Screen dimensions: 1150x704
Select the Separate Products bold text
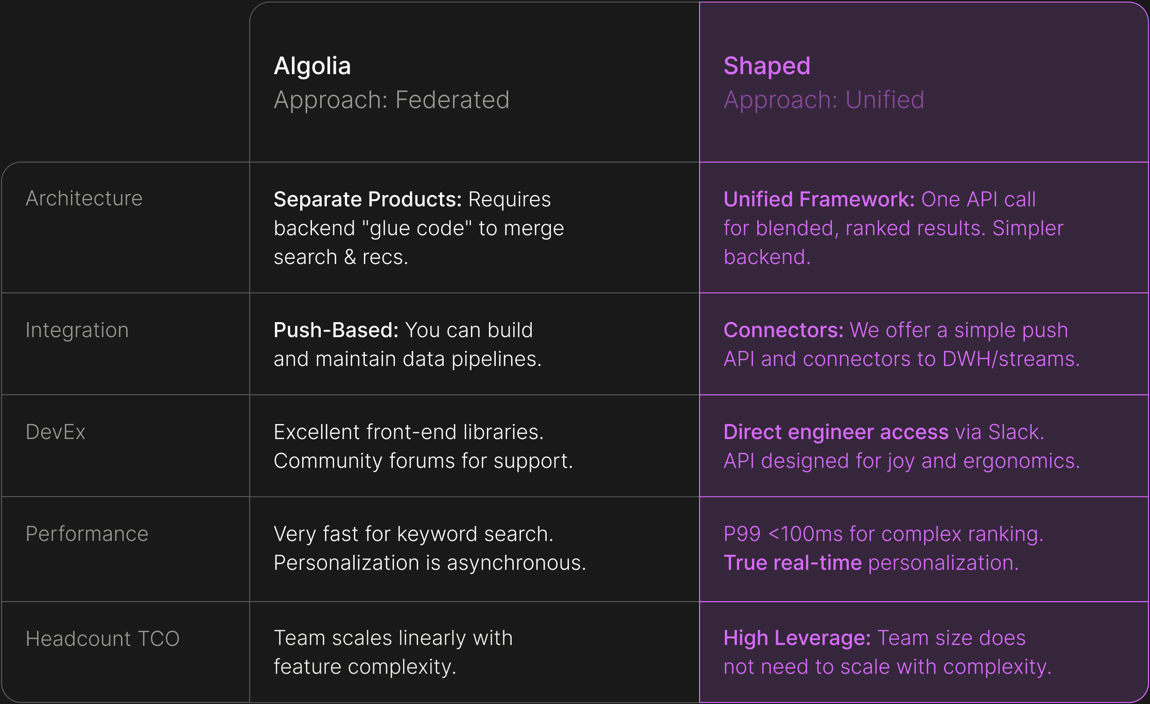coord(368,200)
